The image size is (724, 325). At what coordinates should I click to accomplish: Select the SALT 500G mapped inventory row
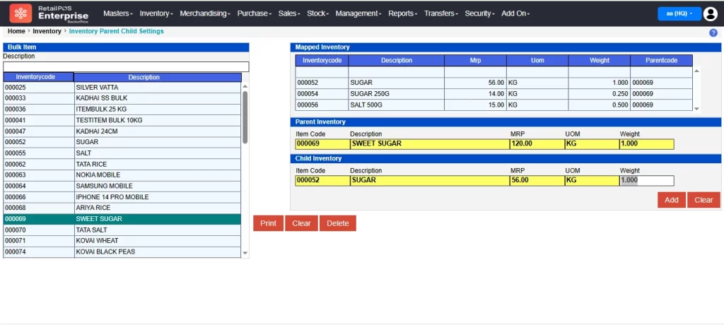coord(494,105)
